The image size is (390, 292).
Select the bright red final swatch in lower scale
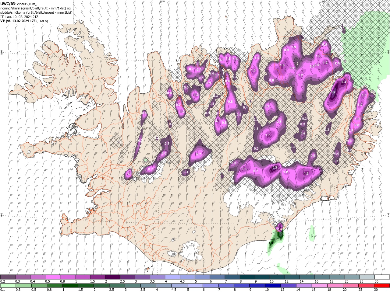[x=382, y=286]
